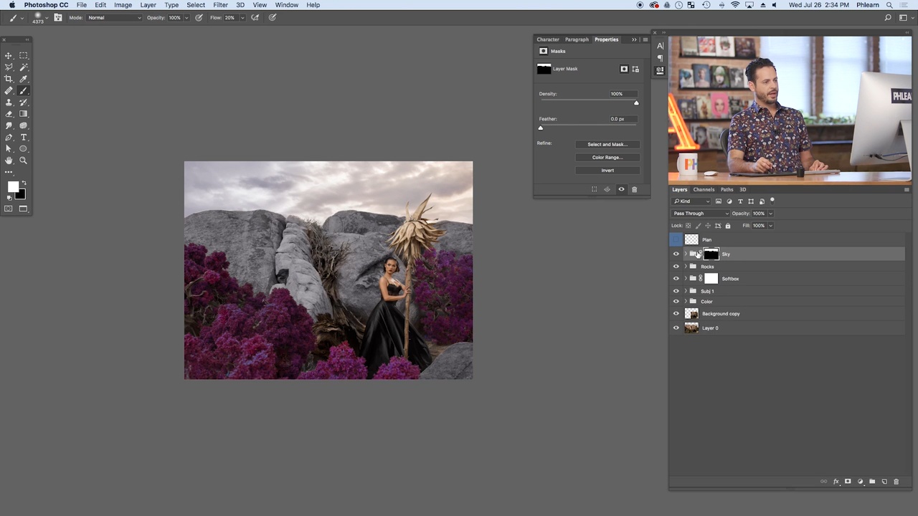Show the hidden Plan layer
The height and width of the screenshot is (516, 918).
[x=676, y=239]
